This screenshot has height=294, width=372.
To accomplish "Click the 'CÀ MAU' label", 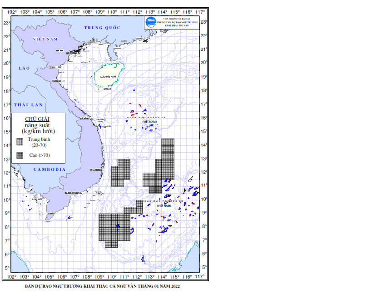I will (50, 213).
